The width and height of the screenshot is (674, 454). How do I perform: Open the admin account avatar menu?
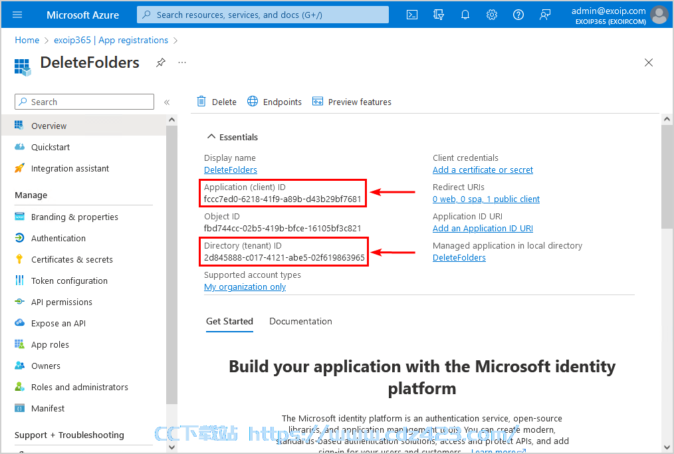(659, 15)
